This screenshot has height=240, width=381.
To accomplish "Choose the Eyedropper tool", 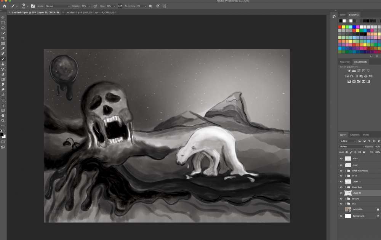I will (x=3, y=49).
